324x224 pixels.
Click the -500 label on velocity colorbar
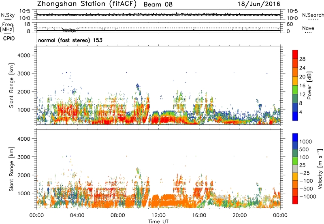(306, 189)
